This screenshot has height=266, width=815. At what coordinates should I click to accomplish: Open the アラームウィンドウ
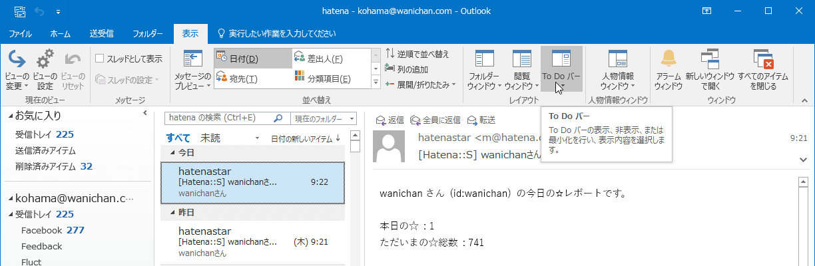669,70
